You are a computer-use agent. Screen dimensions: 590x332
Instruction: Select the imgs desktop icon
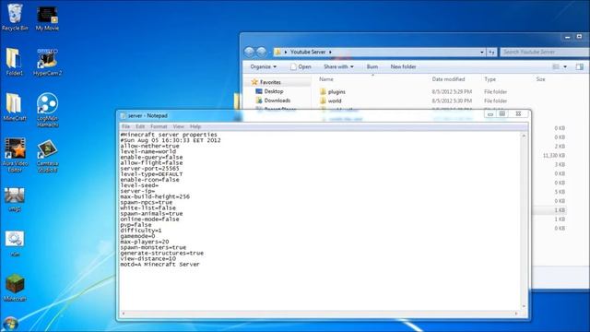[x=15, y=199]
